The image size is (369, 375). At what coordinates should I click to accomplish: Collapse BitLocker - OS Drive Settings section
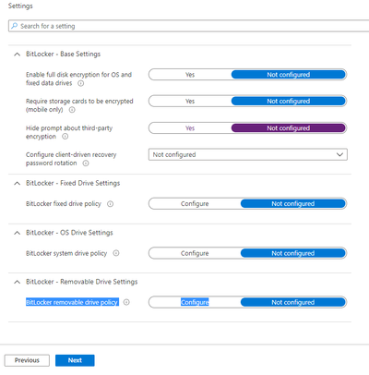point(18,233)
